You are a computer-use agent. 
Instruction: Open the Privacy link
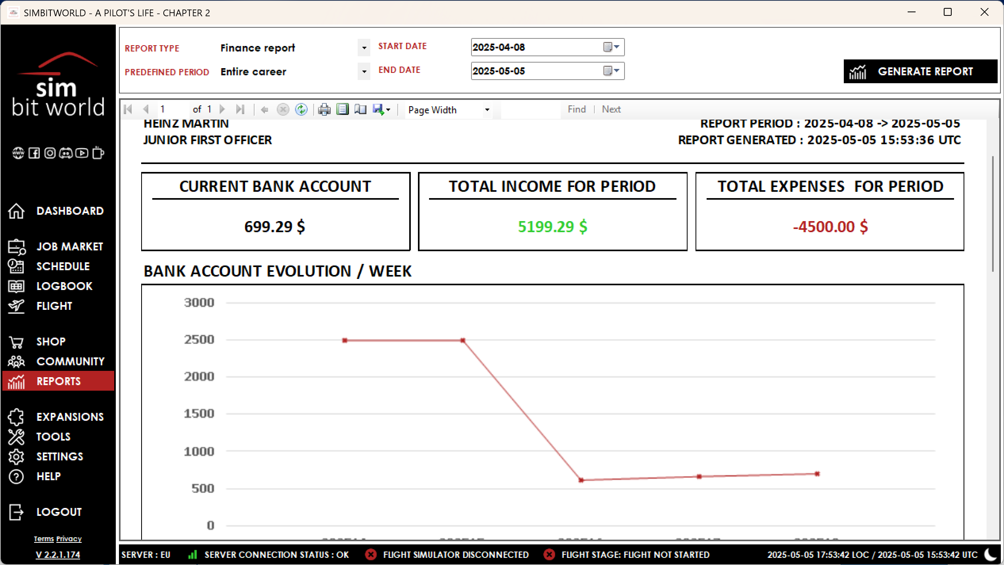pos(69,539)
